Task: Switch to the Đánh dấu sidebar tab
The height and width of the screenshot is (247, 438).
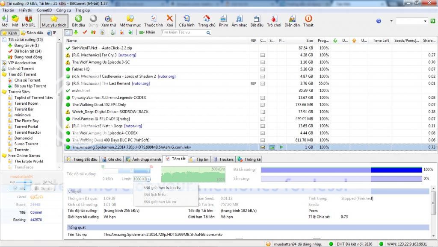Action: pyautogui.click(x=32, y=33)
